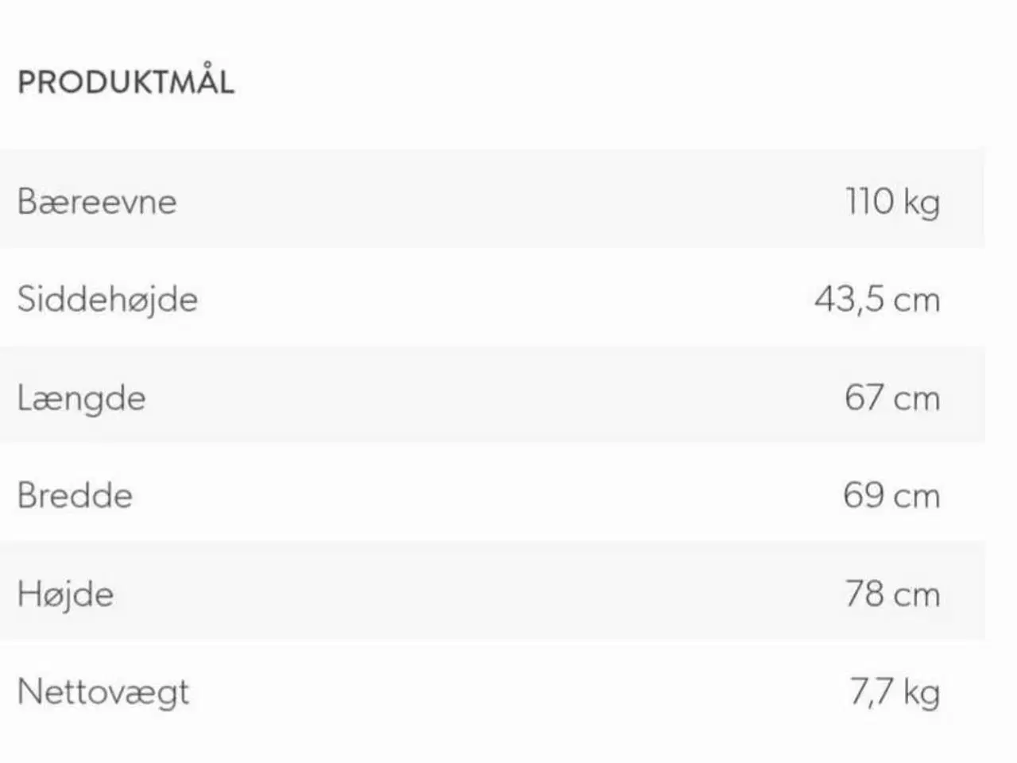Click the Højde label

pos(65,595)
